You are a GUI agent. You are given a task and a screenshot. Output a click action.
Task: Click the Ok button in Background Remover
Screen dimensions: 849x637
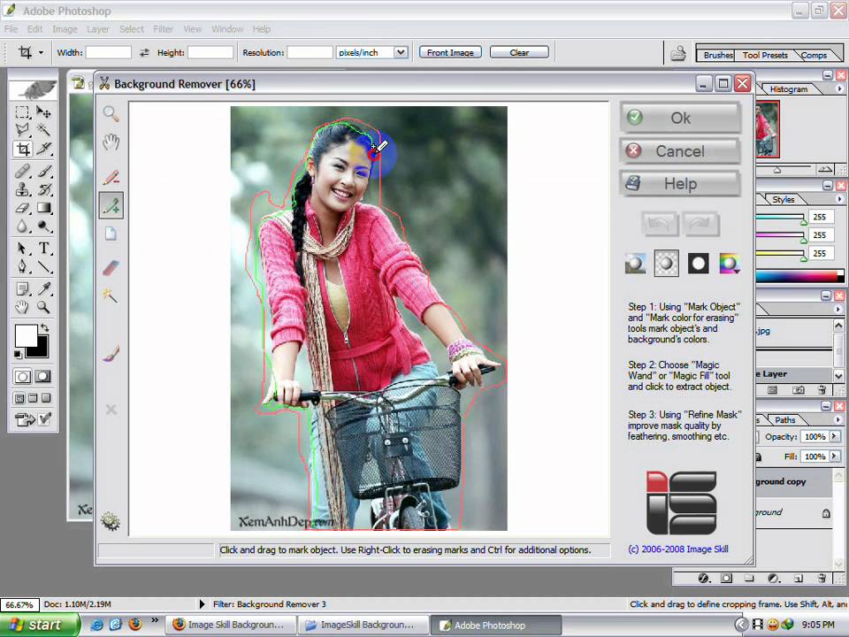680,118
